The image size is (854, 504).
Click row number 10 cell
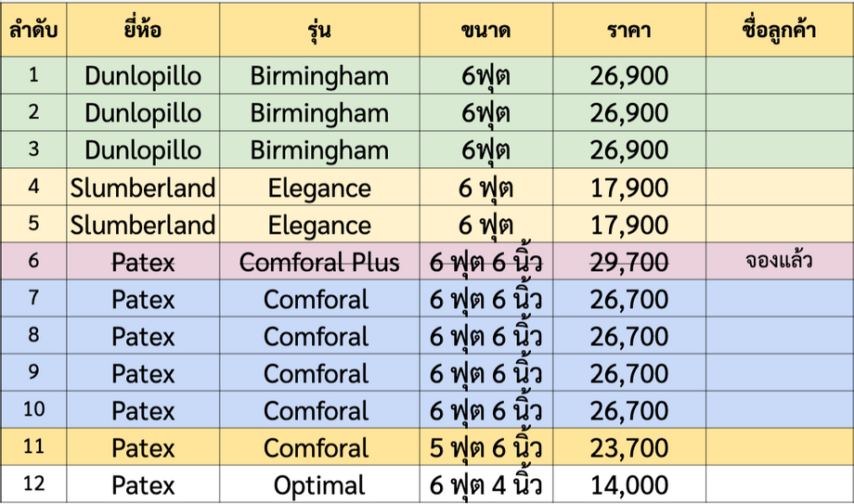click(33, 409)
